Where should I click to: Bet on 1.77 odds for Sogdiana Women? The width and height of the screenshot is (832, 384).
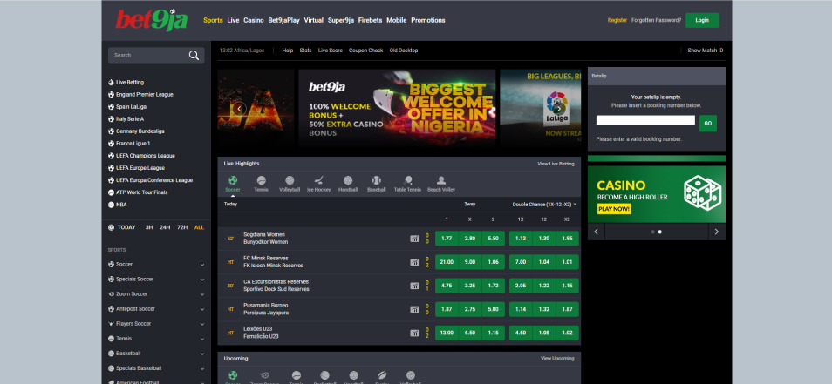(x=447, y=239)
